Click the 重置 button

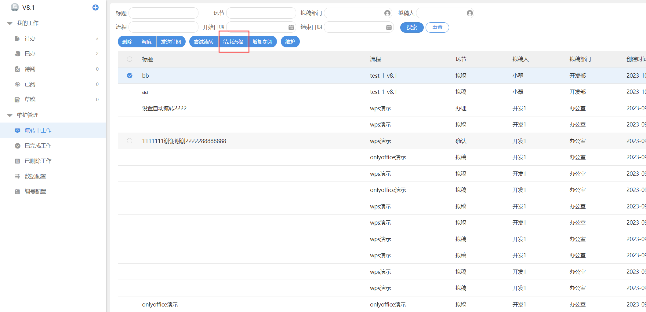[x=437, y=28]
